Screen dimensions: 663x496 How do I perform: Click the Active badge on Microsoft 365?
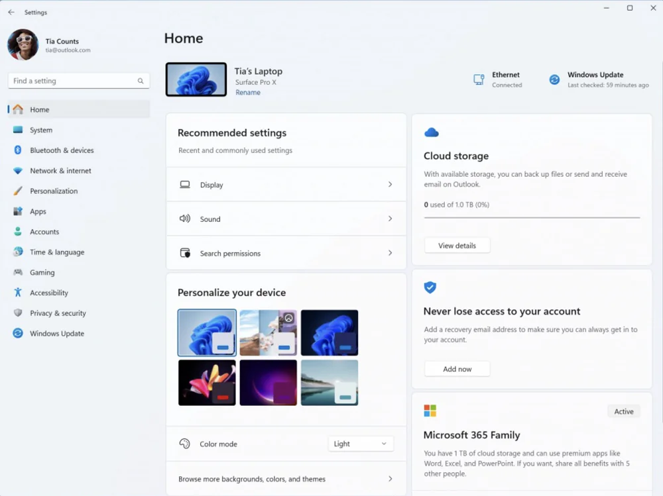[x=624, y=411]
